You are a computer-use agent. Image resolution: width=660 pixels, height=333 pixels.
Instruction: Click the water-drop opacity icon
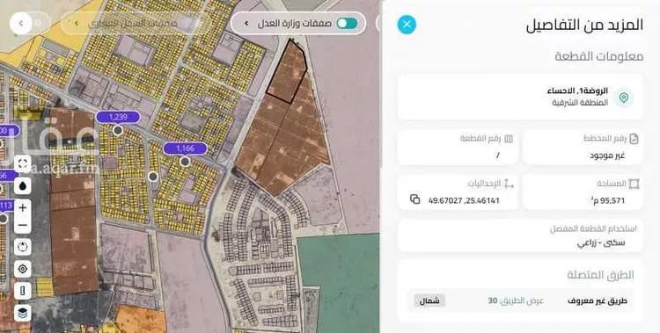click(23, 185)
